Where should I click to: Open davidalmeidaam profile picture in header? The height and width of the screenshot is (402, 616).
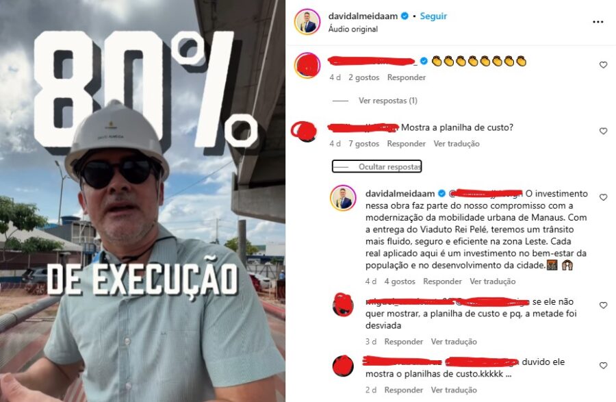pyautogui.click(x=307, y=22)
